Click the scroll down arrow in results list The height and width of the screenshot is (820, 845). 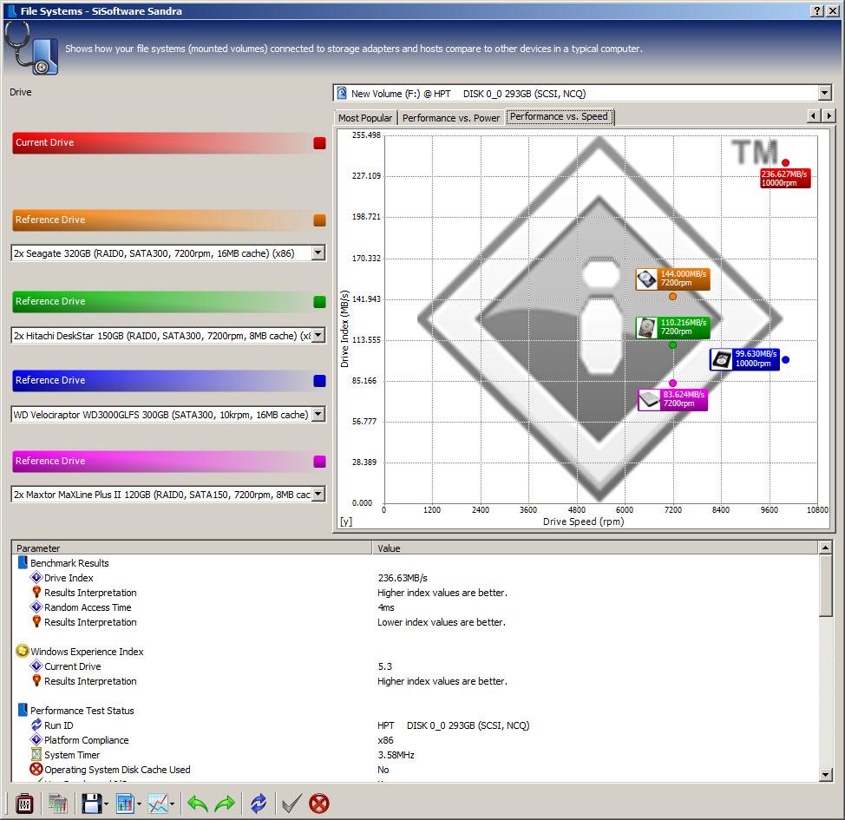click(x=825, y=775)
